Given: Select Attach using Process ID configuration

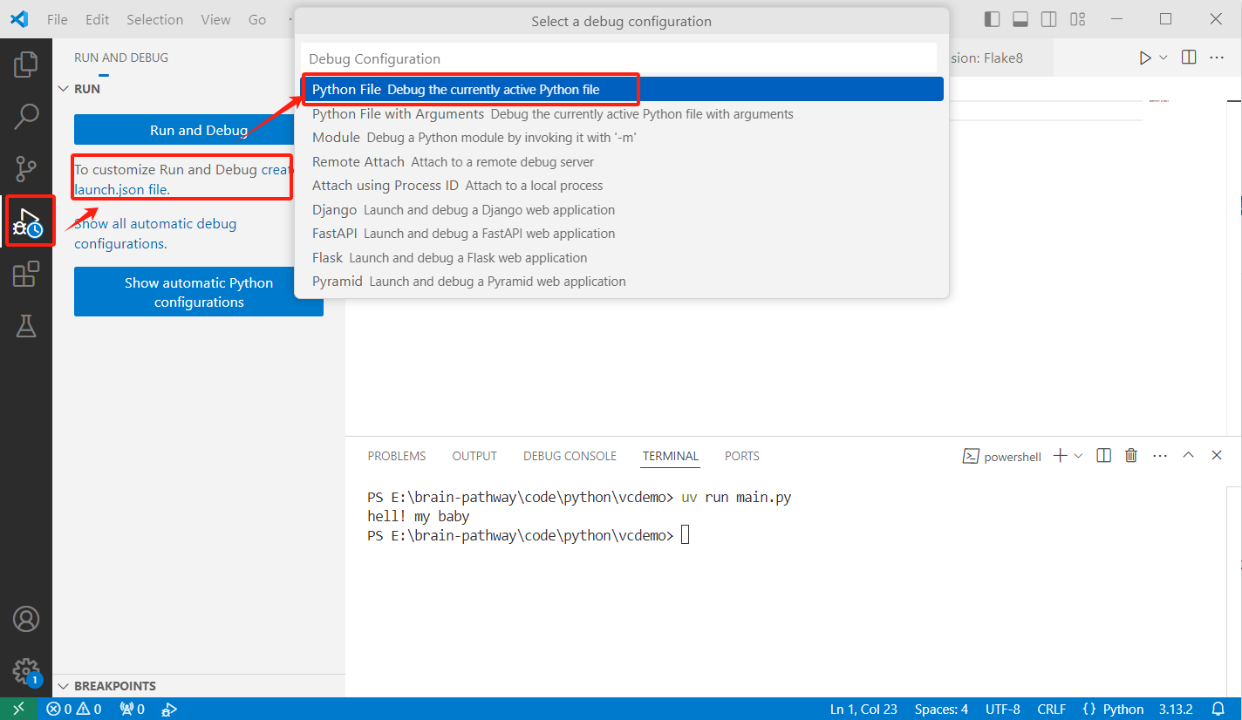Looking at the screenshot, I should click(x=622, y=185).
